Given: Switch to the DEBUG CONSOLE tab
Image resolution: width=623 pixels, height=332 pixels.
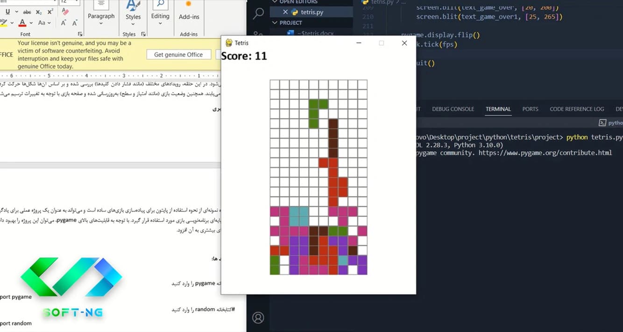Looking at the screenshot, I should (453, 109).
